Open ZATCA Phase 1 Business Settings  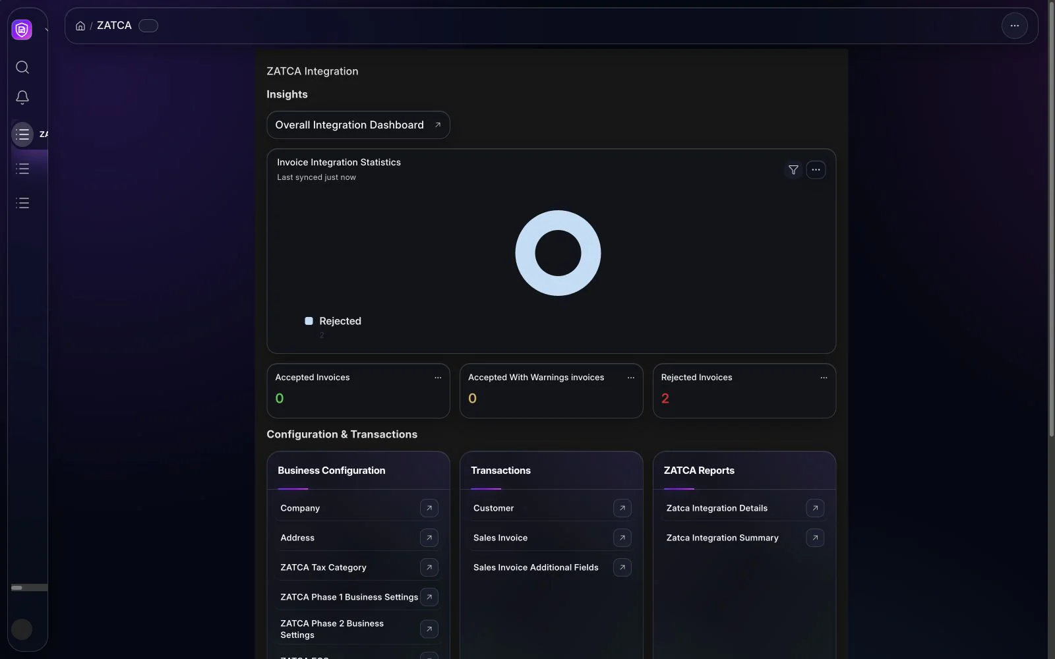pyautogui.click(x=349, y=597)
